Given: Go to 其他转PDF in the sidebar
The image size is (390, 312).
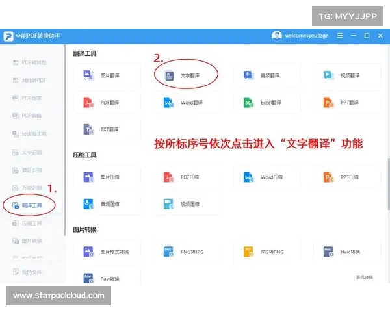Looking at the screenshot, I should [x=29, y=80].
